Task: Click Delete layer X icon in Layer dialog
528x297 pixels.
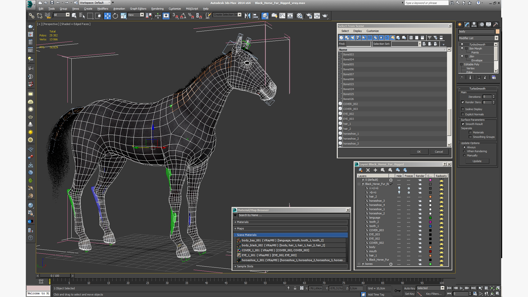Action: pos(368,170)
